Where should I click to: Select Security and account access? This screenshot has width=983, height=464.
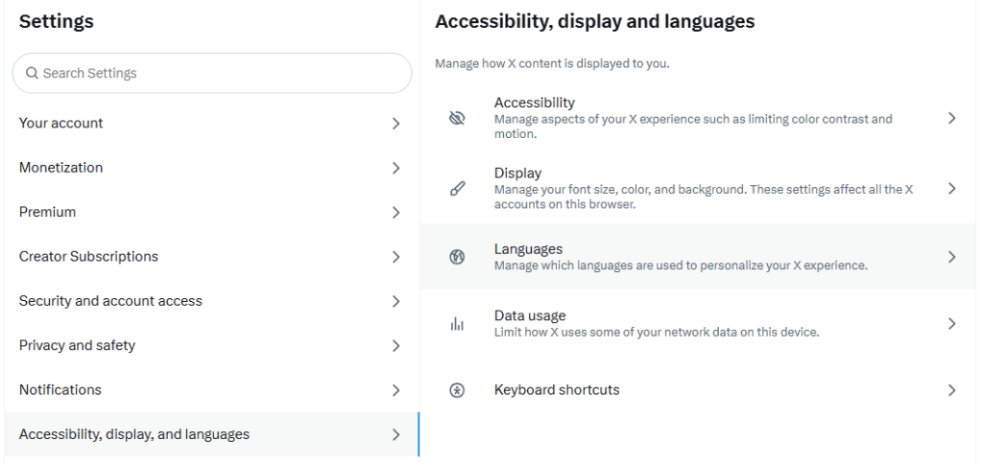click(x=110, y=301)
